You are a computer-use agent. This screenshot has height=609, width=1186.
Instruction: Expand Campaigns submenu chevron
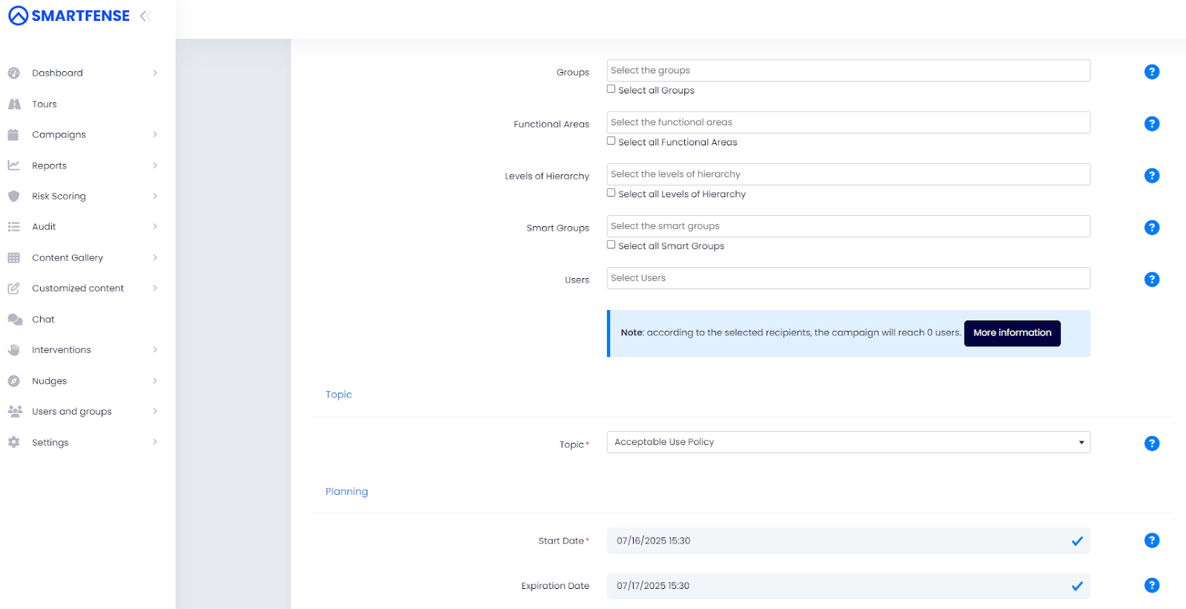point(155,134)
